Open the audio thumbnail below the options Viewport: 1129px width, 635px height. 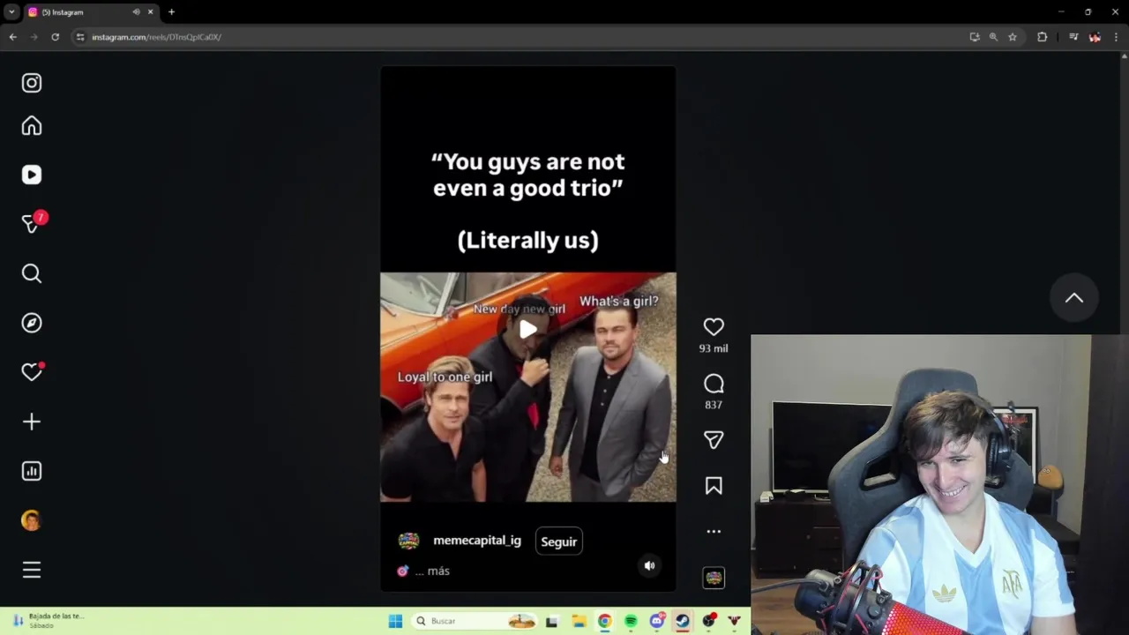714,578
